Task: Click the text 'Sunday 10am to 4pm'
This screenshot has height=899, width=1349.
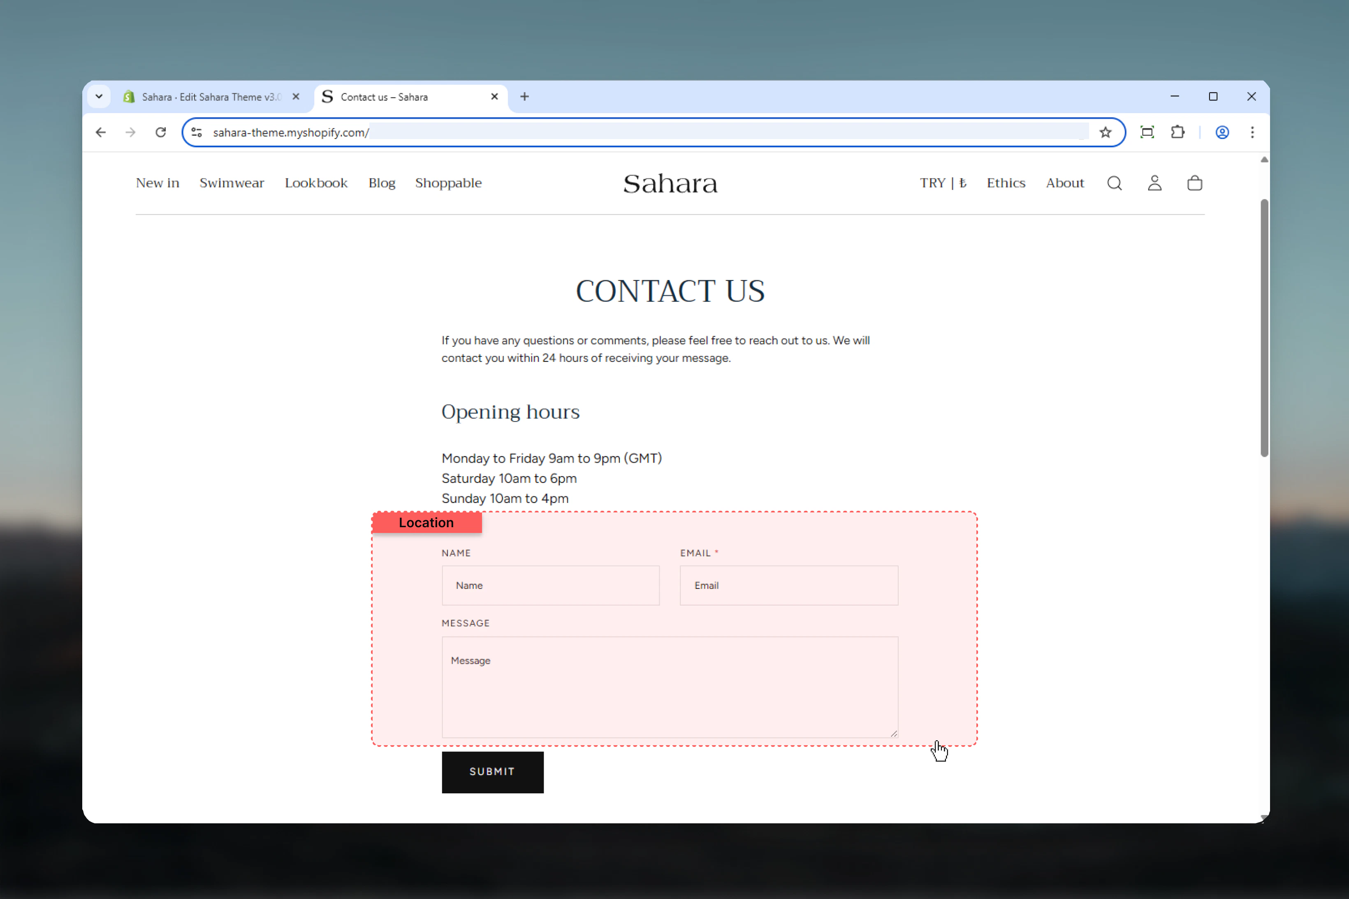Action: [x=505, y=498]
